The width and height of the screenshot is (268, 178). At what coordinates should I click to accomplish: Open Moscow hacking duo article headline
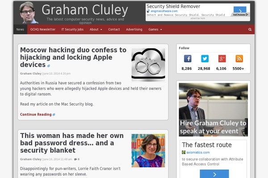73,57
